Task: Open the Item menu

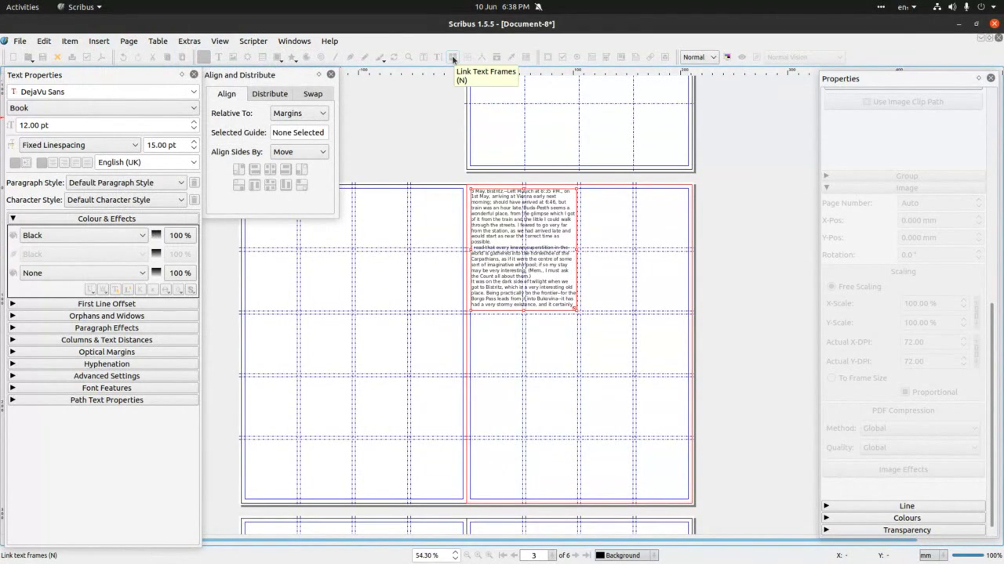Action: tap(70, 41)
